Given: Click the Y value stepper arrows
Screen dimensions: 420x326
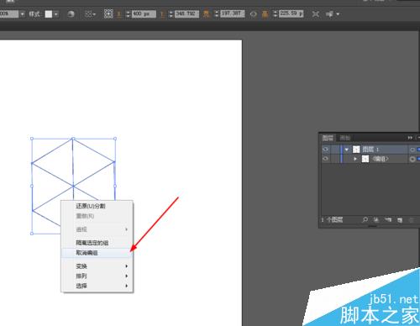Looking at the screenshot, I should tap(171, 13).
